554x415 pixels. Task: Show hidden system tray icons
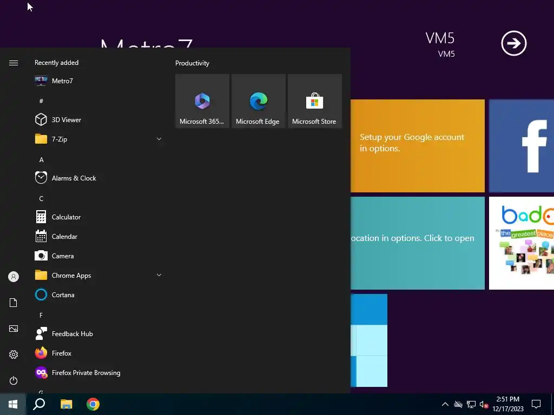click(x=445, y=404)
